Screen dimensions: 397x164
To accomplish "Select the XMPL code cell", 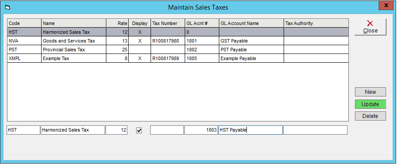I will [x=25, y=58].
